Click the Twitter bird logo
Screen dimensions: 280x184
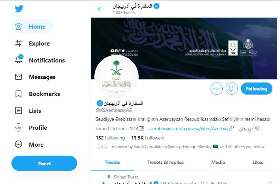[x=19, y=9]
